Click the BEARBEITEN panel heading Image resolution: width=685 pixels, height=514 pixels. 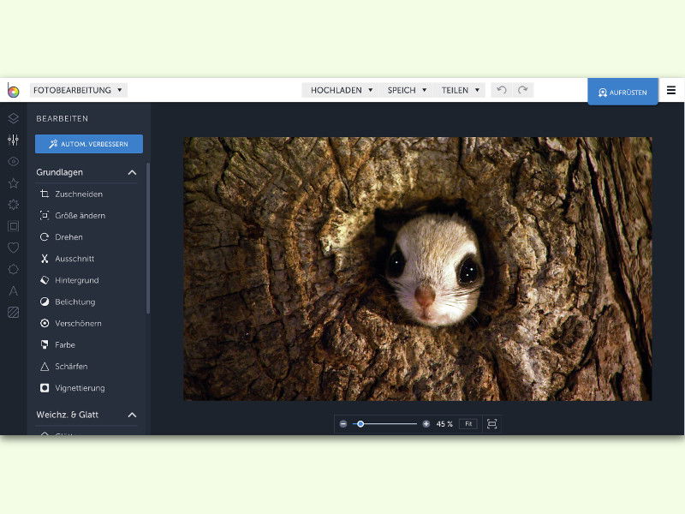[62, 118]
